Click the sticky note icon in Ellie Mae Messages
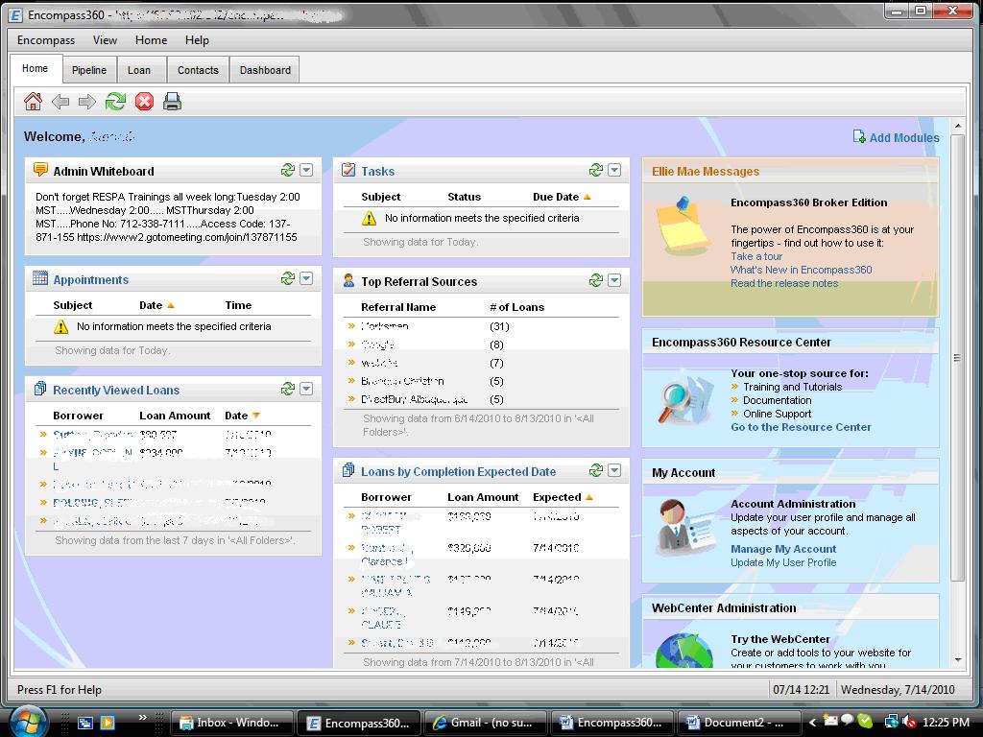 (683, 226)
